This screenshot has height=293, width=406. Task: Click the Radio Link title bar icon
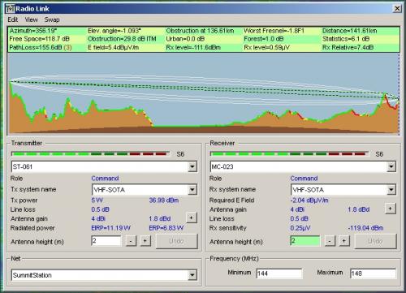tap(10, 9)
